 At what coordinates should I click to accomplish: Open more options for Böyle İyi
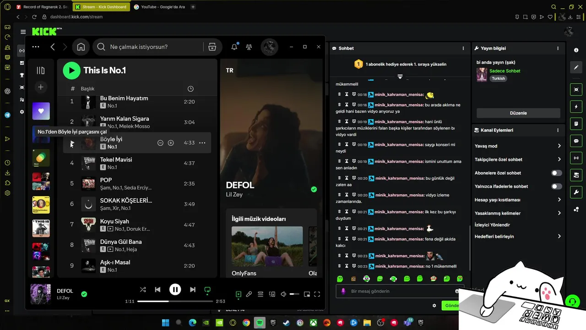(x=202, y=143)
